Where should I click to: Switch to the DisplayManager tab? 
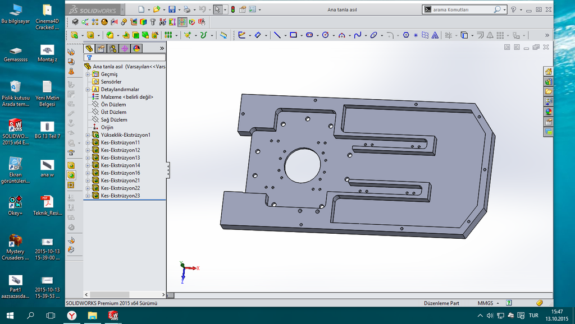tap(136, 49)
